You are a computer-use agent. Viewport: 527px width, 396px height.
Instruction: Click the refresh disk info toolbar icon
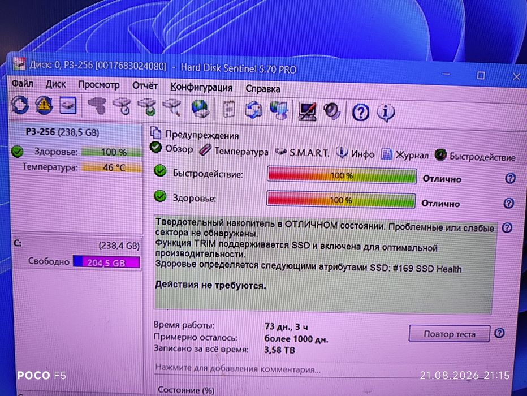coord(19,105)
